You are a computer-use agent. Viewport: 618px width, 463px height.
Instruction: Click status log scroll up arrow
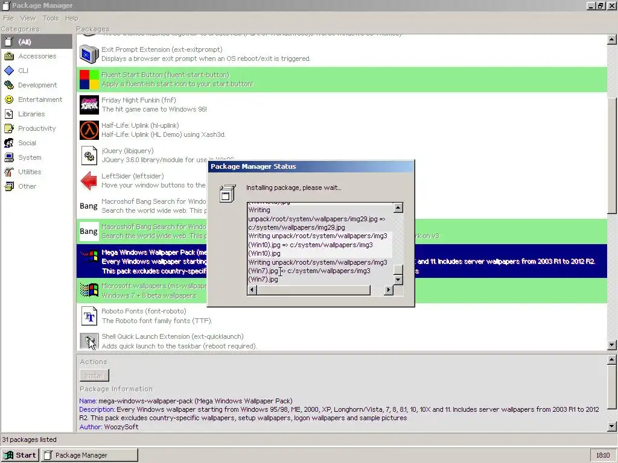point(398,207)
